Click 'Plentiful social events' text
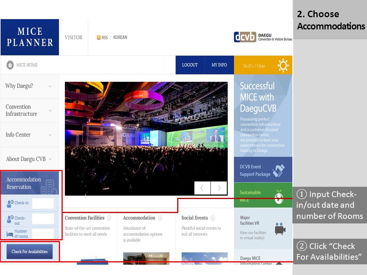The height and width of the screenshot is (275, 367). click(x=201, y=231)
